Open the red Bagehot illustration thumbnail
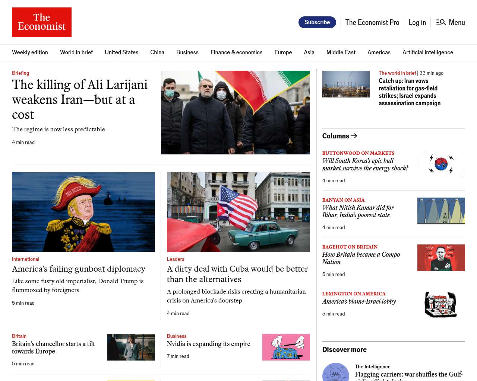The width and height of the screenshot is (477, 381). click(x=441, y=258)
